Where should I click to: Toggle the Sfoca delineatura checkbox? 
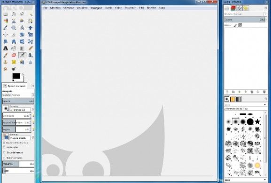click(x=4, y=152)
